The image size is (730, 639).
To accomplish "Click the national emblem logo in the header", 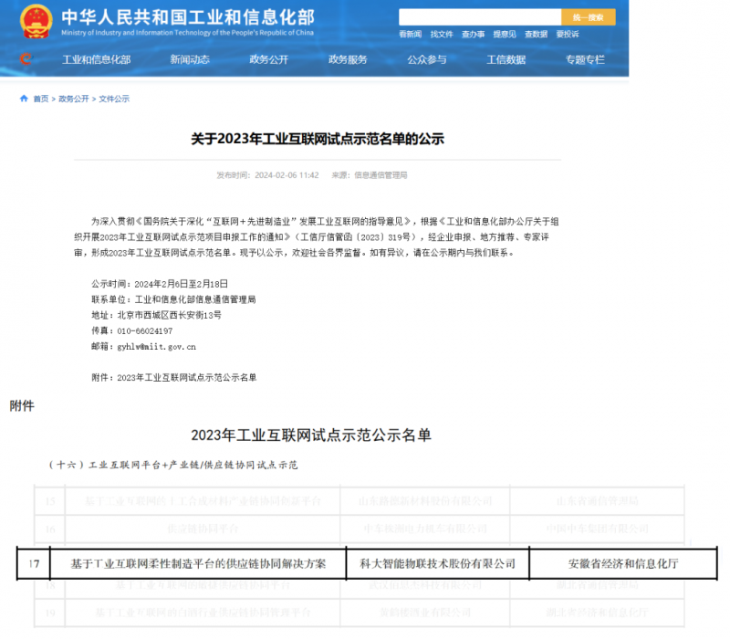I will click(x=36, y=21).
